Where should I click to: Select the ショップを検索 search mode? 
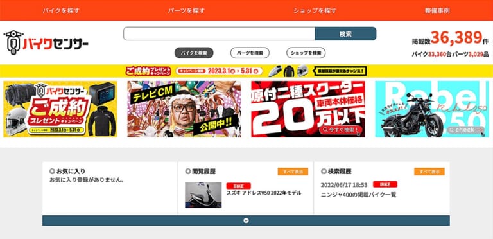(x=306, y=53)
